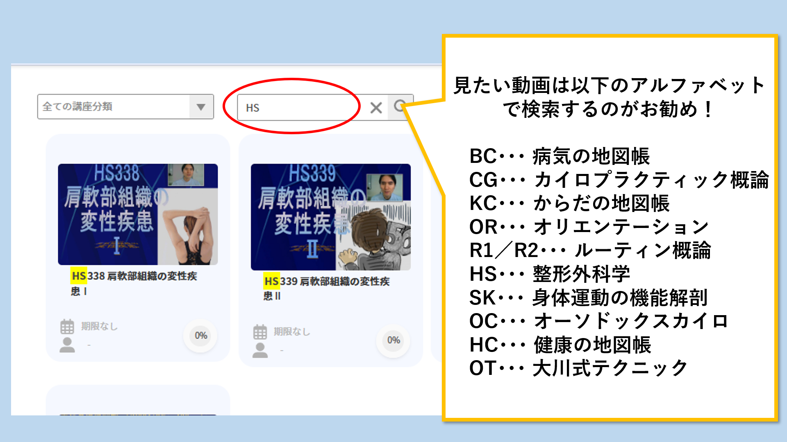This screenshot has height=442, width=787.
Task: Clear the HS search text with X
Action: [376, 108]
